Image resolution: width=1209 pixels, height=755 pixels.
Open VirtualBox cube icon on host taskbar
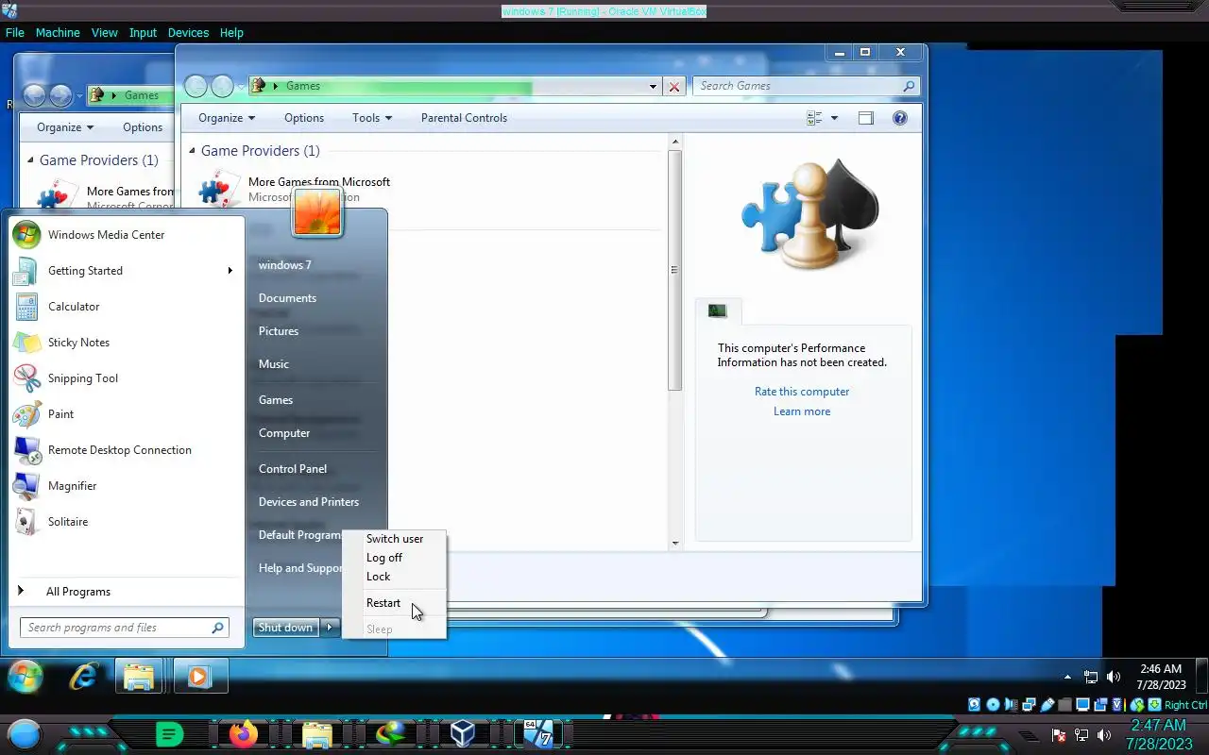pyautogui.click(x=462, y=733)
